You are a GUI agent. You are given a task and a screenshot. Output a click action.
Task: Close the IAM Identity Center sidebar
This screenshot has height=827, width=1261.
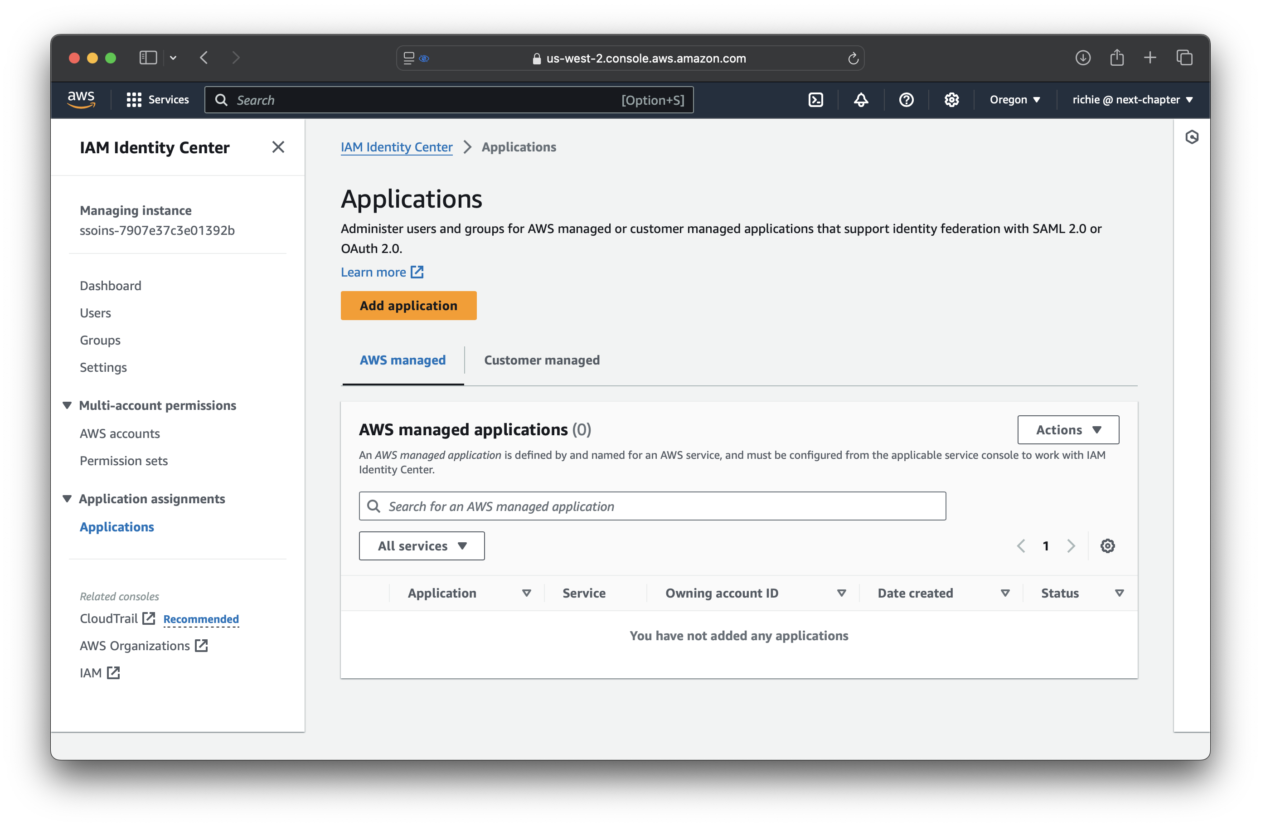(x=278, y=147)
